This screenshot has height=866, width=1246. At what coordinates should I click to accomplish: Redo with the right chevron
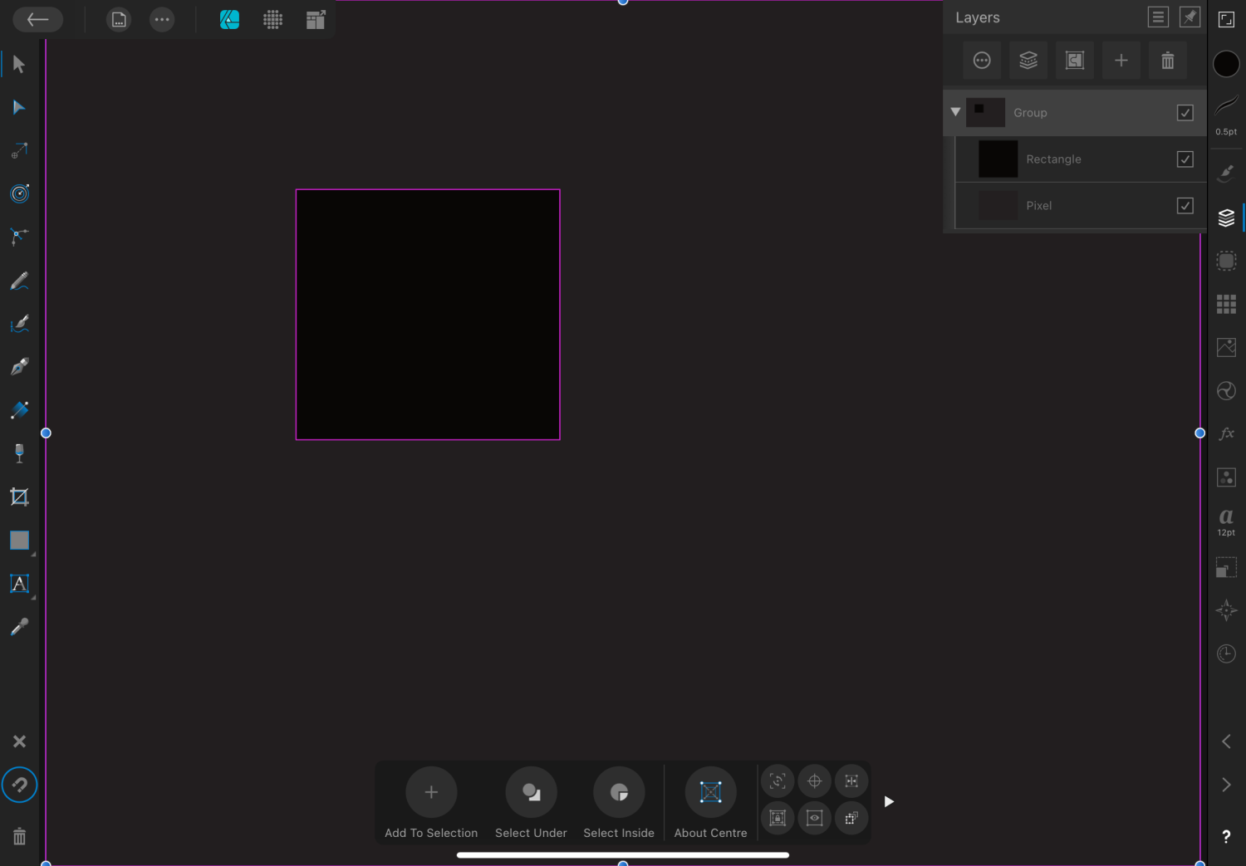tap(1226, 785)
